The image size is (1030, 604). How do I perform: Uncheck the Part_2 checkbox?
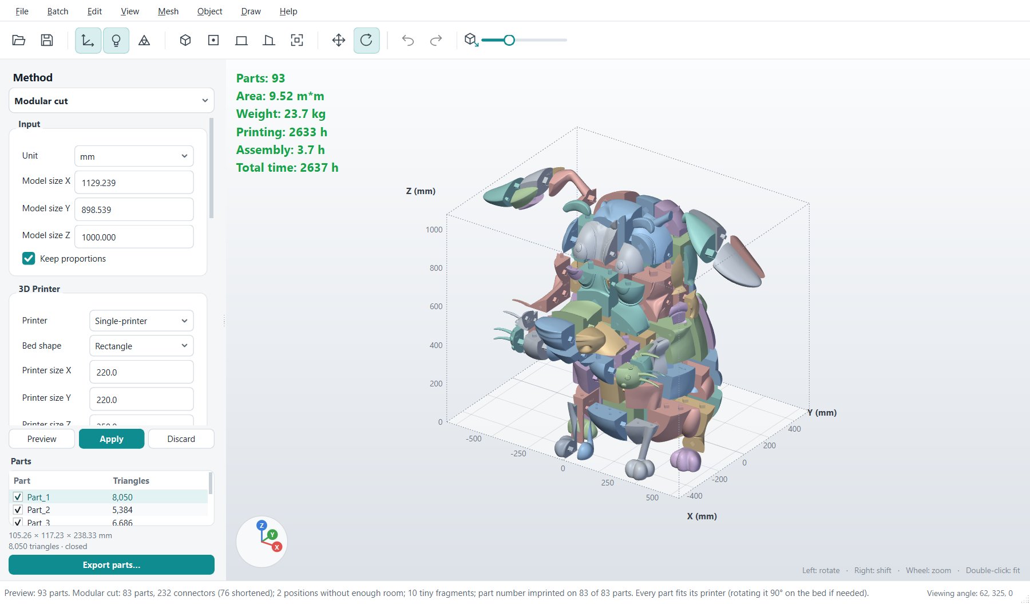(x=18, y=510)
